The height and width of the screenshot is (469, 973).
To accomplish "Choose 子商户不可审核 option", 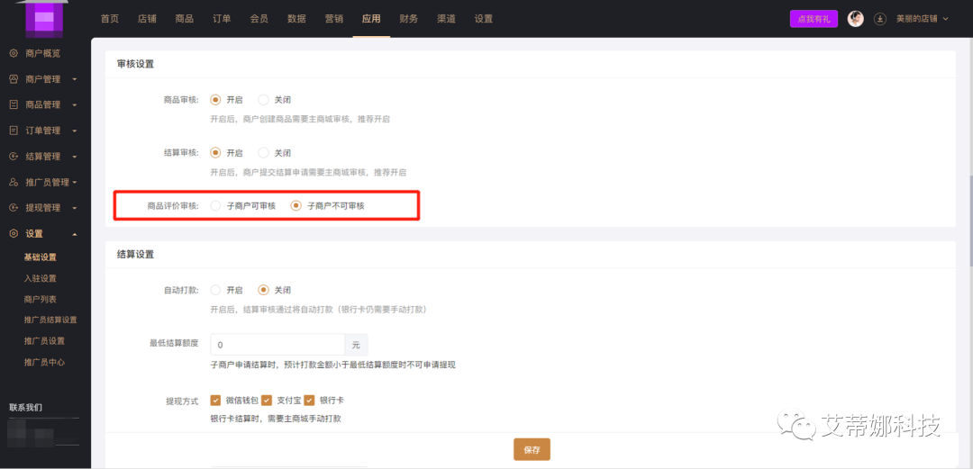I will (296, 206).
